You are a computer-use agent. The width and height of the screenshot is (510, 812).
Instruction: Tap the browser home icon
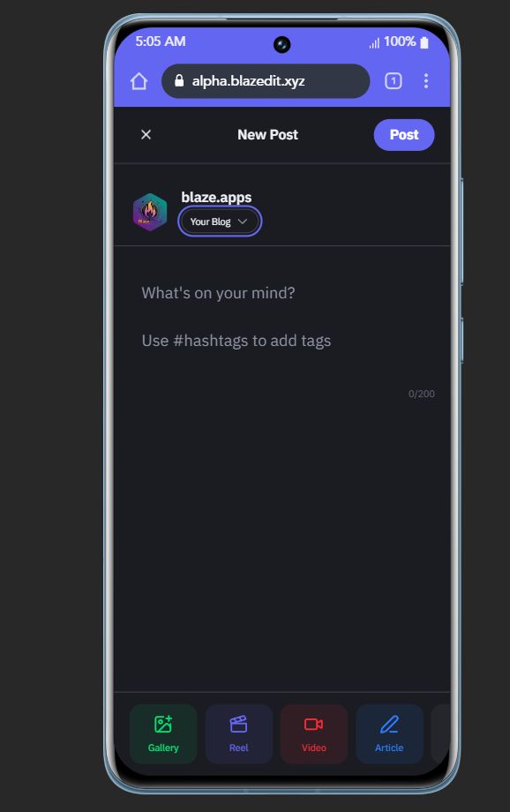[x=139, y=81]
